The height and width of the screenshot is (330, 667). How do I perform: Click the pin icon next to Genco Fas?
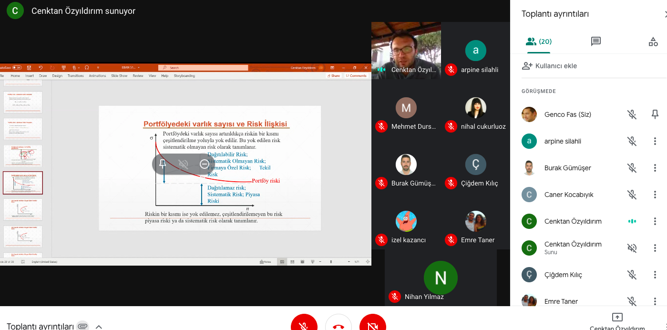[655, 114]
